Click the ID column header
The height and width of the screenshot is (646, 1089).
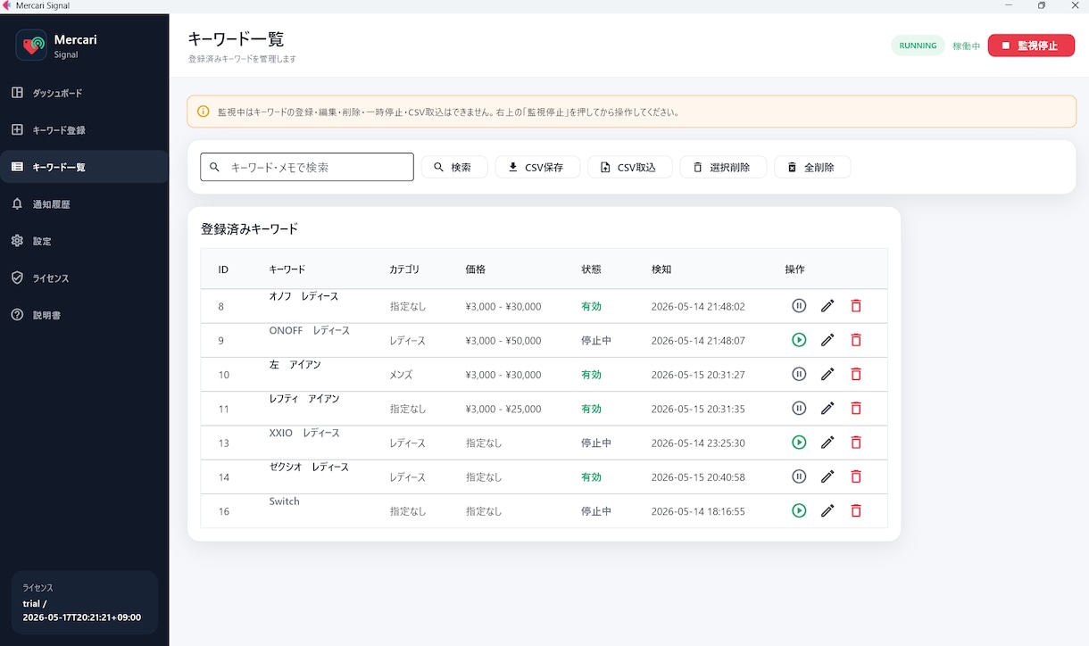point(223,269)
